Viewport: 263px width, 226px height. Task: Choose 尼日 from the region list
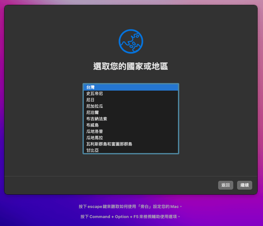pyautogui.click(x=131, y=100)
